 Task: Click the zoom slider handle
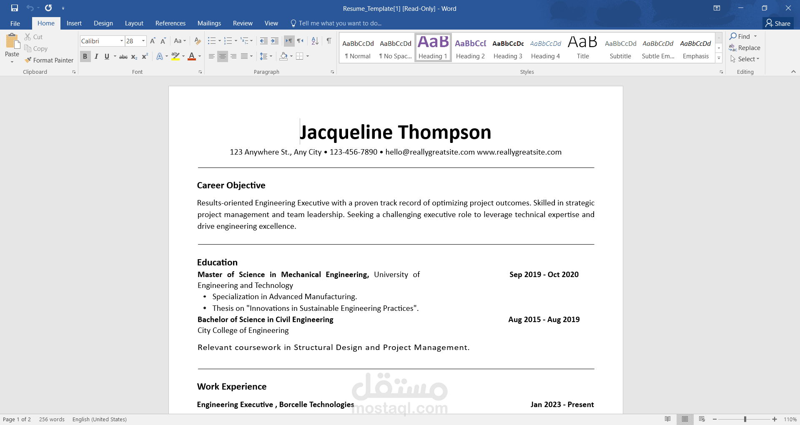click(745, 419)
